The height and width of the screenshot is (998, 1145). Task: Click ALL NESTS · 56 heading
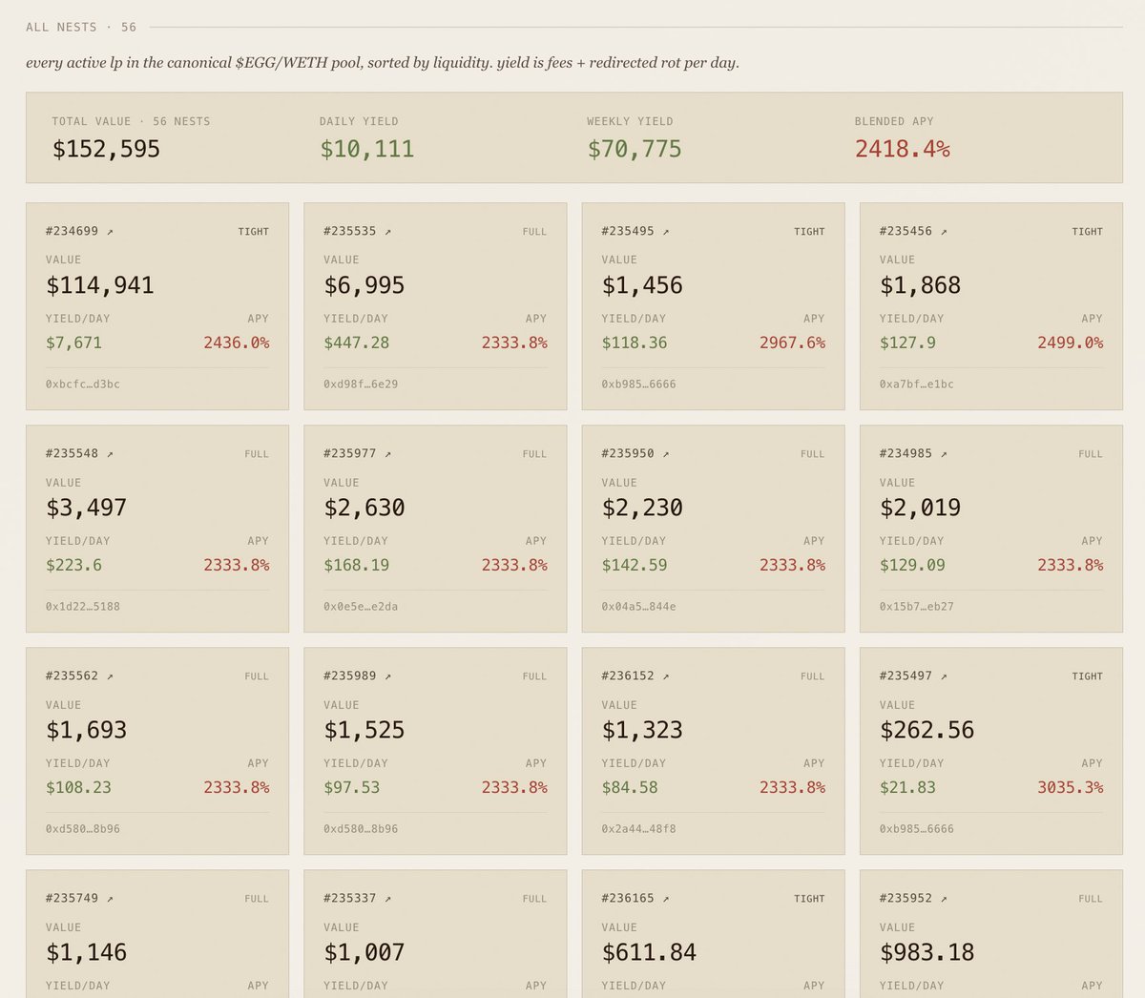(x=81, y=27)
